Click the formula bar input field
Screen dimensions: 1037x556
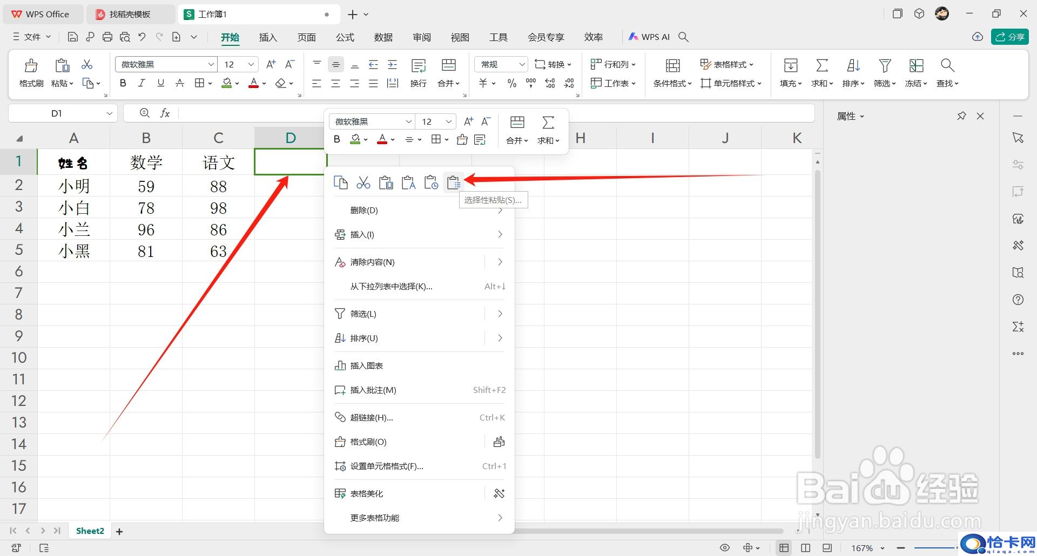[497, 113]
